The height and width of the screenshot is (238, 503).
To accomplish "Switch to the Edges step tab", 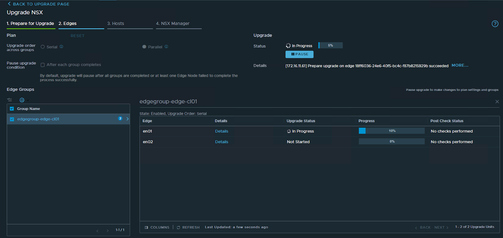I will pos(68,24).
